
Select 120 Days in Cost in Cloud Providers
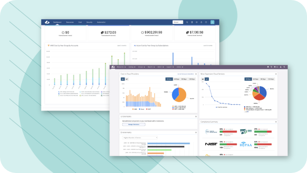click(192, 79)
